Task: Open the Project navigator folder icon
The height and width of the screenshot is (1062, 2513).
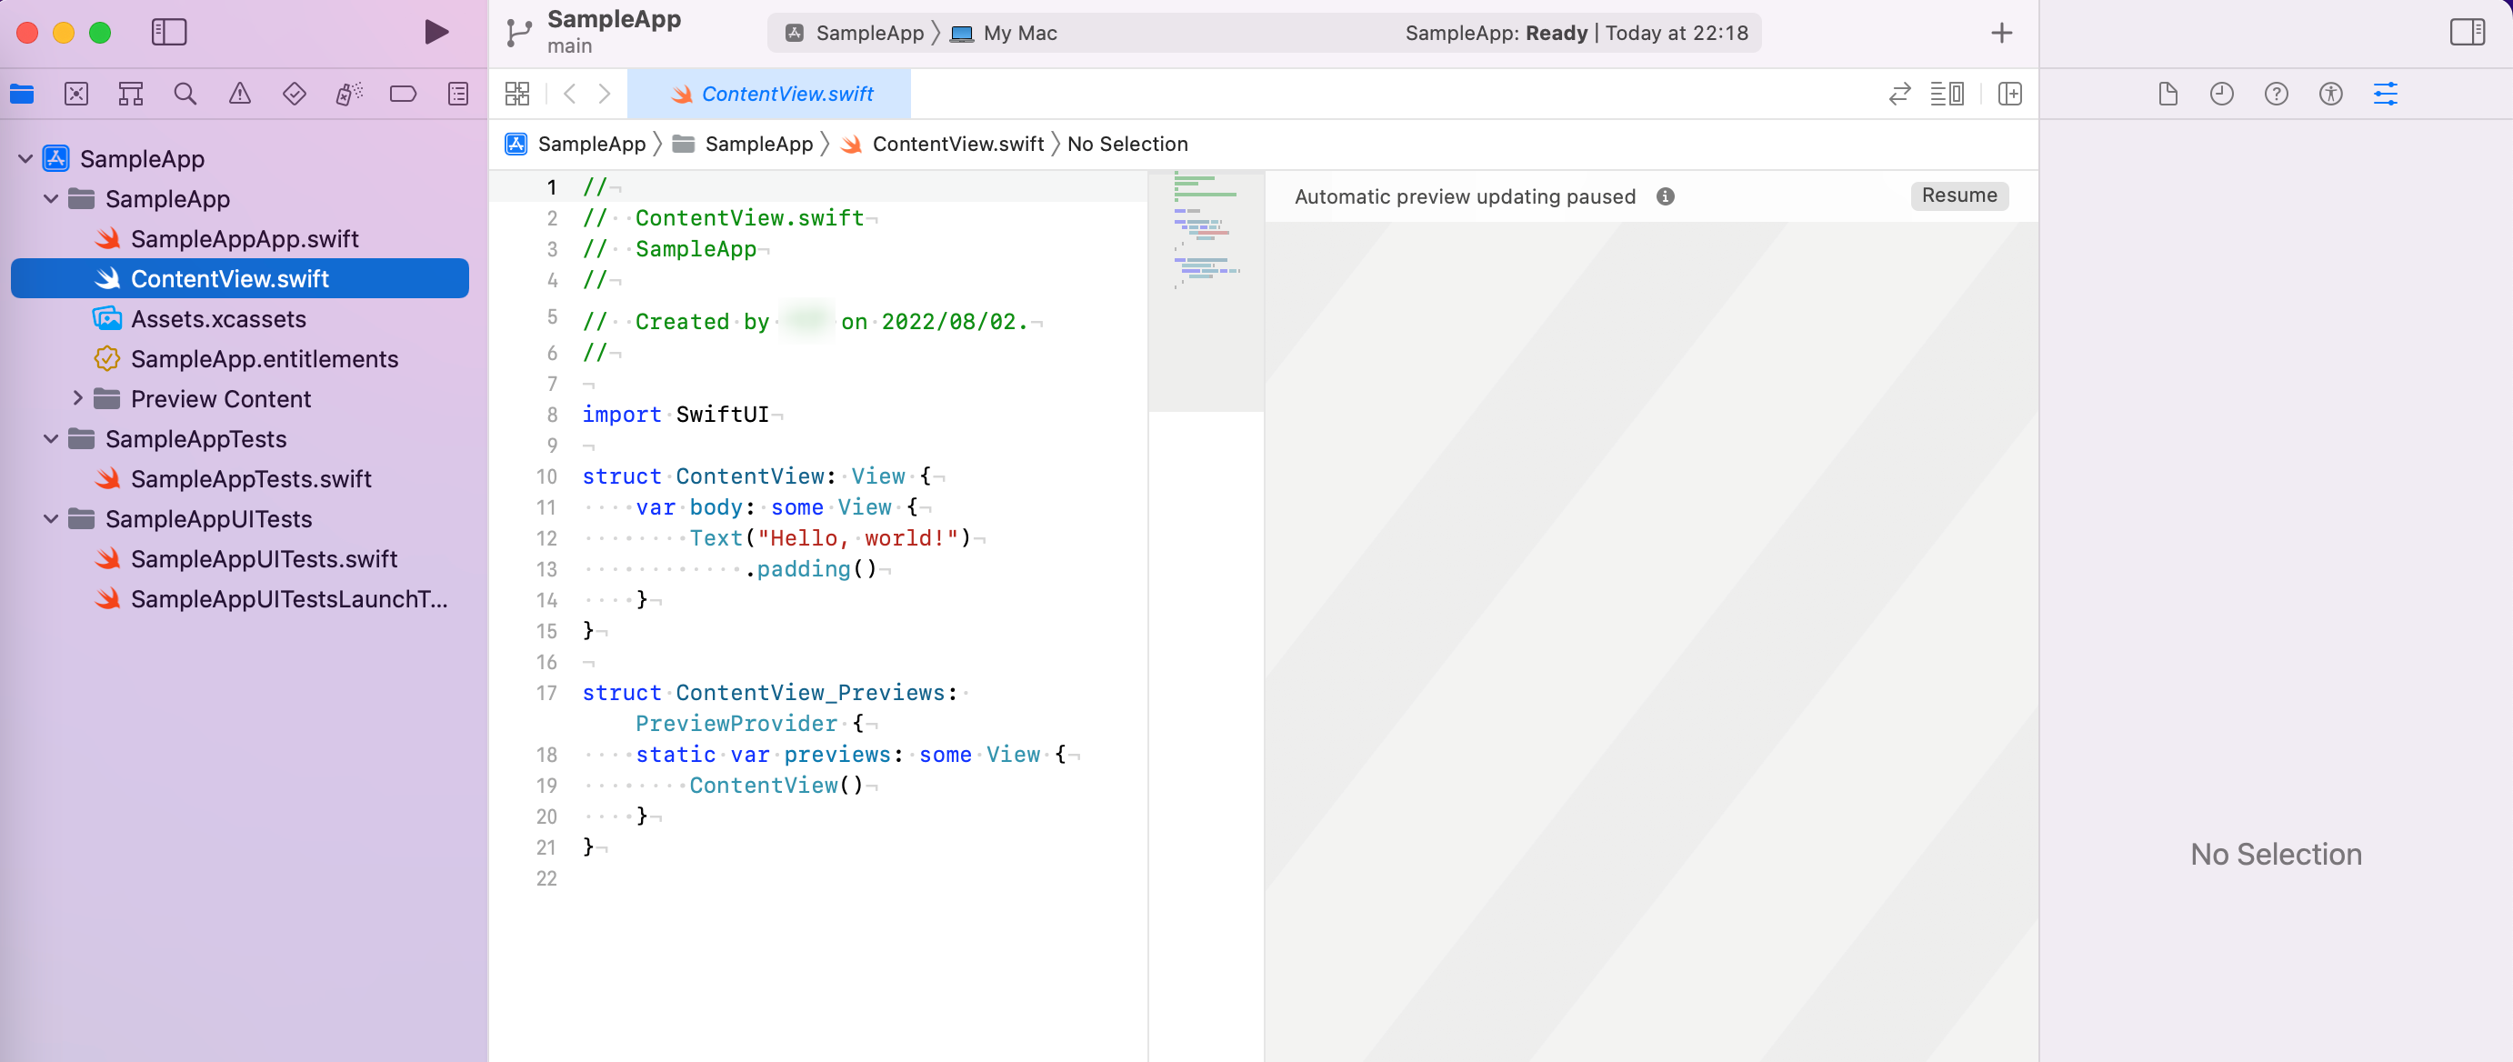Action: tap(22, 94)
